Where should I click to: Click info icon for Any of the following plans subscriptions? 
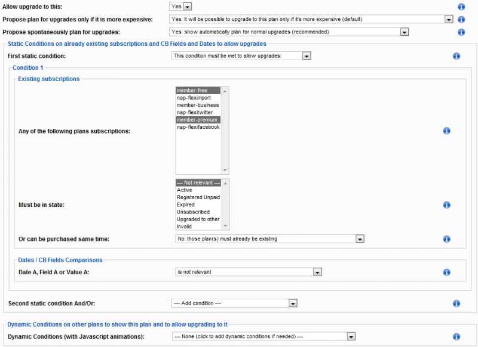coord(446,131)
